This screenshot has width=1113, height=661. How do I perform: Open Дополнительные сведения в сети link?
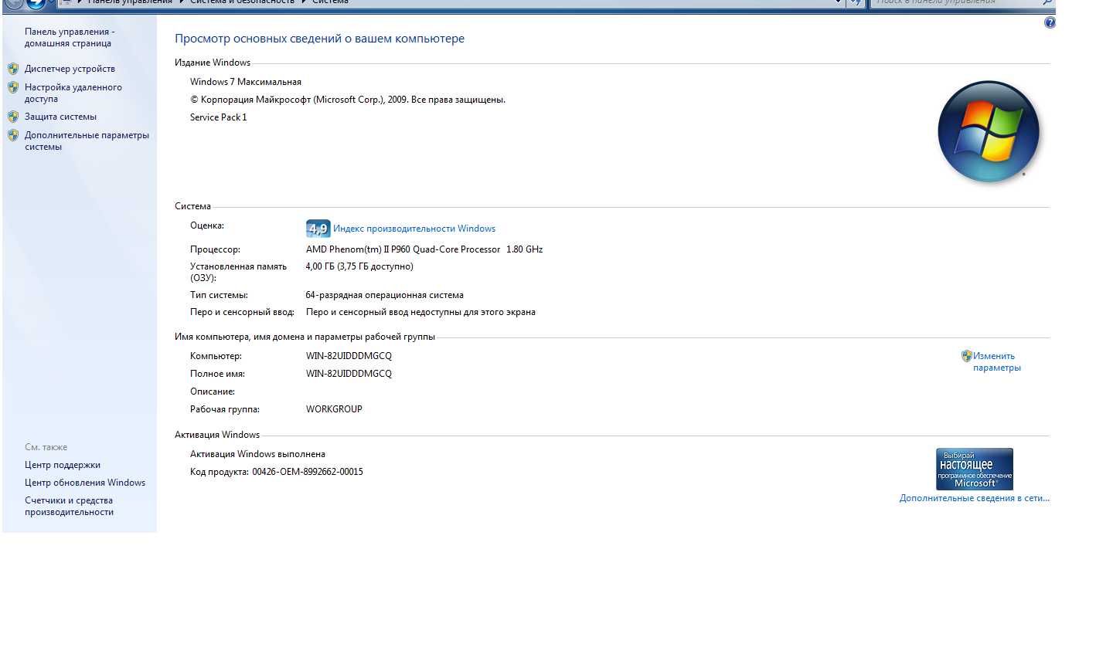(x=975, y=498)
